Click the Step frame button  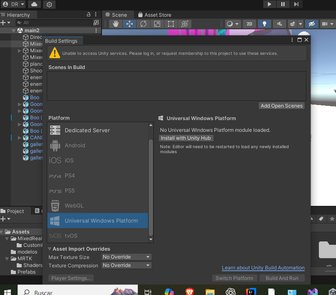click(296, 4)
